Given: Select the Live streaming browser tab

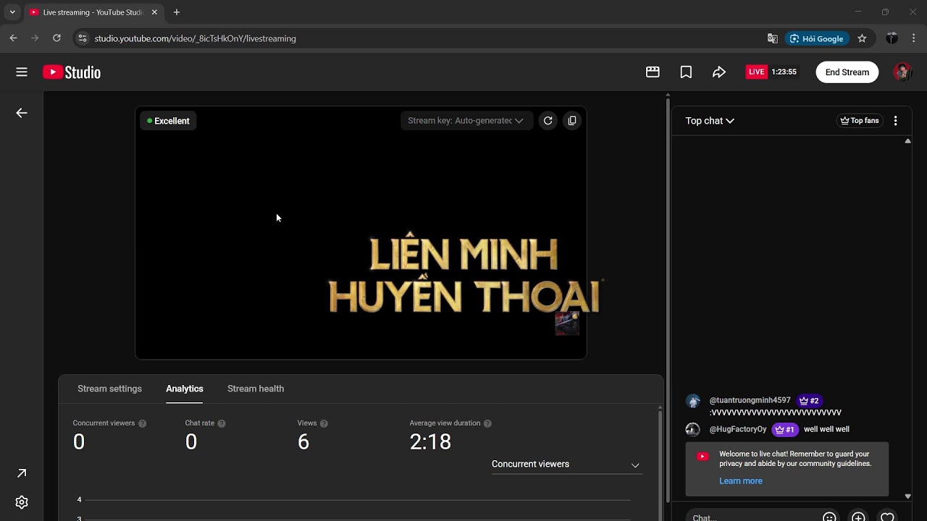Looking at the screenshot, I should [x=93, y=12].
